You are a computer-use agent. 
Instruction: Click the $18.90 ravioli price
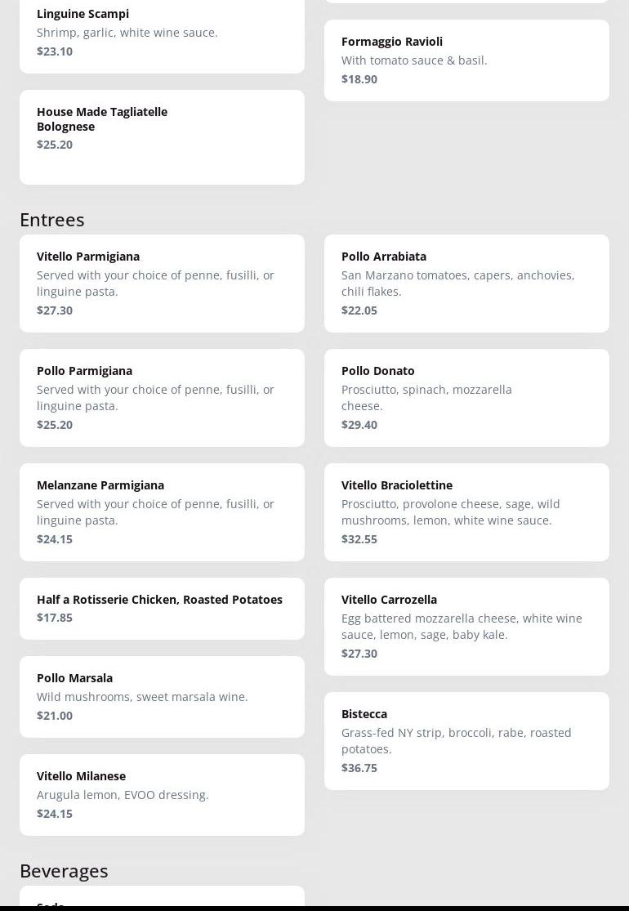pos(359,79)
